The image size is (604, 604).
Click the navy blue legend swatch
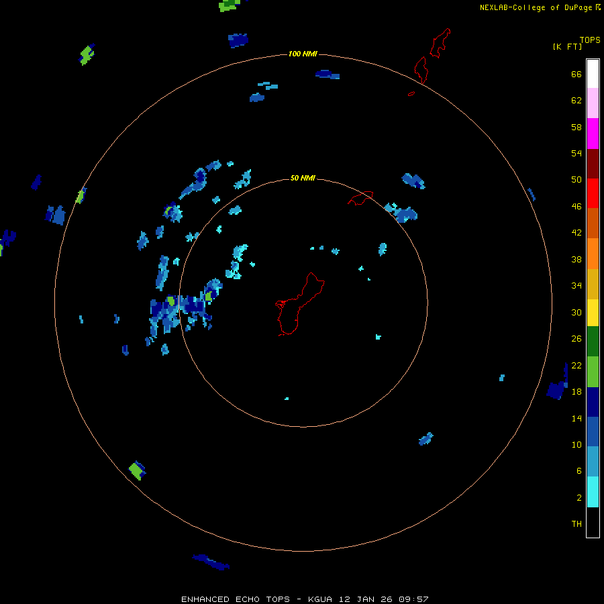point(593,402)
